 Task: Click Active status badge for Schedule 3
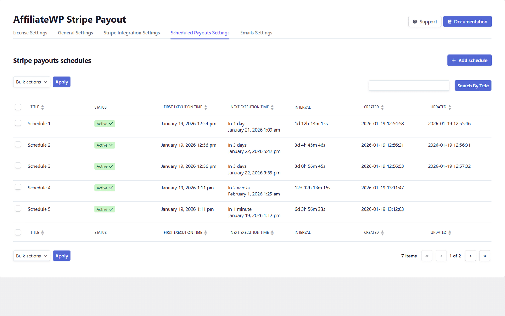click(x=104, y=166)
